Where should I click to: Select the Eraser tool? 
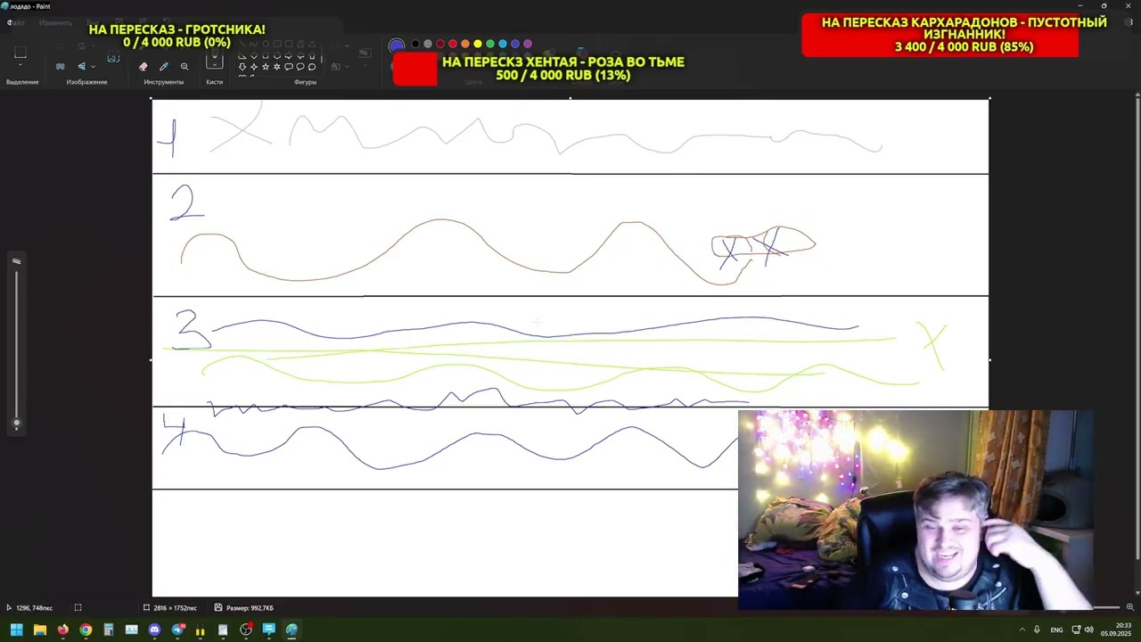pyautogui.click(x=144, y=66)
